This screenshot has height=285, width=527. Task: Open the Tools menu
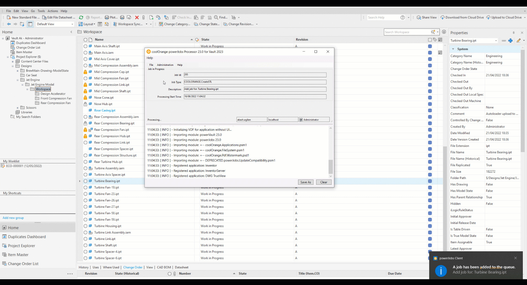point(41,11)
